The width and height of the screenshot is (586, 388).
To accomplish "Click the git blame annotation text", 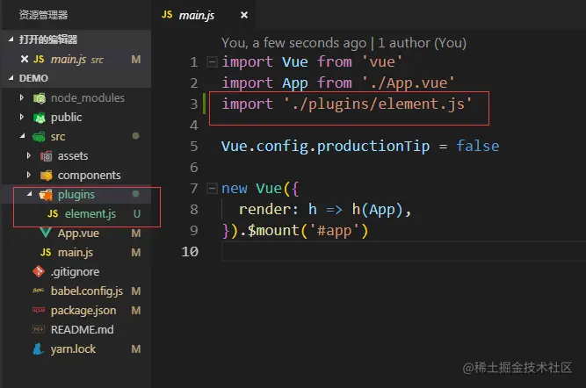I will 344,42.
